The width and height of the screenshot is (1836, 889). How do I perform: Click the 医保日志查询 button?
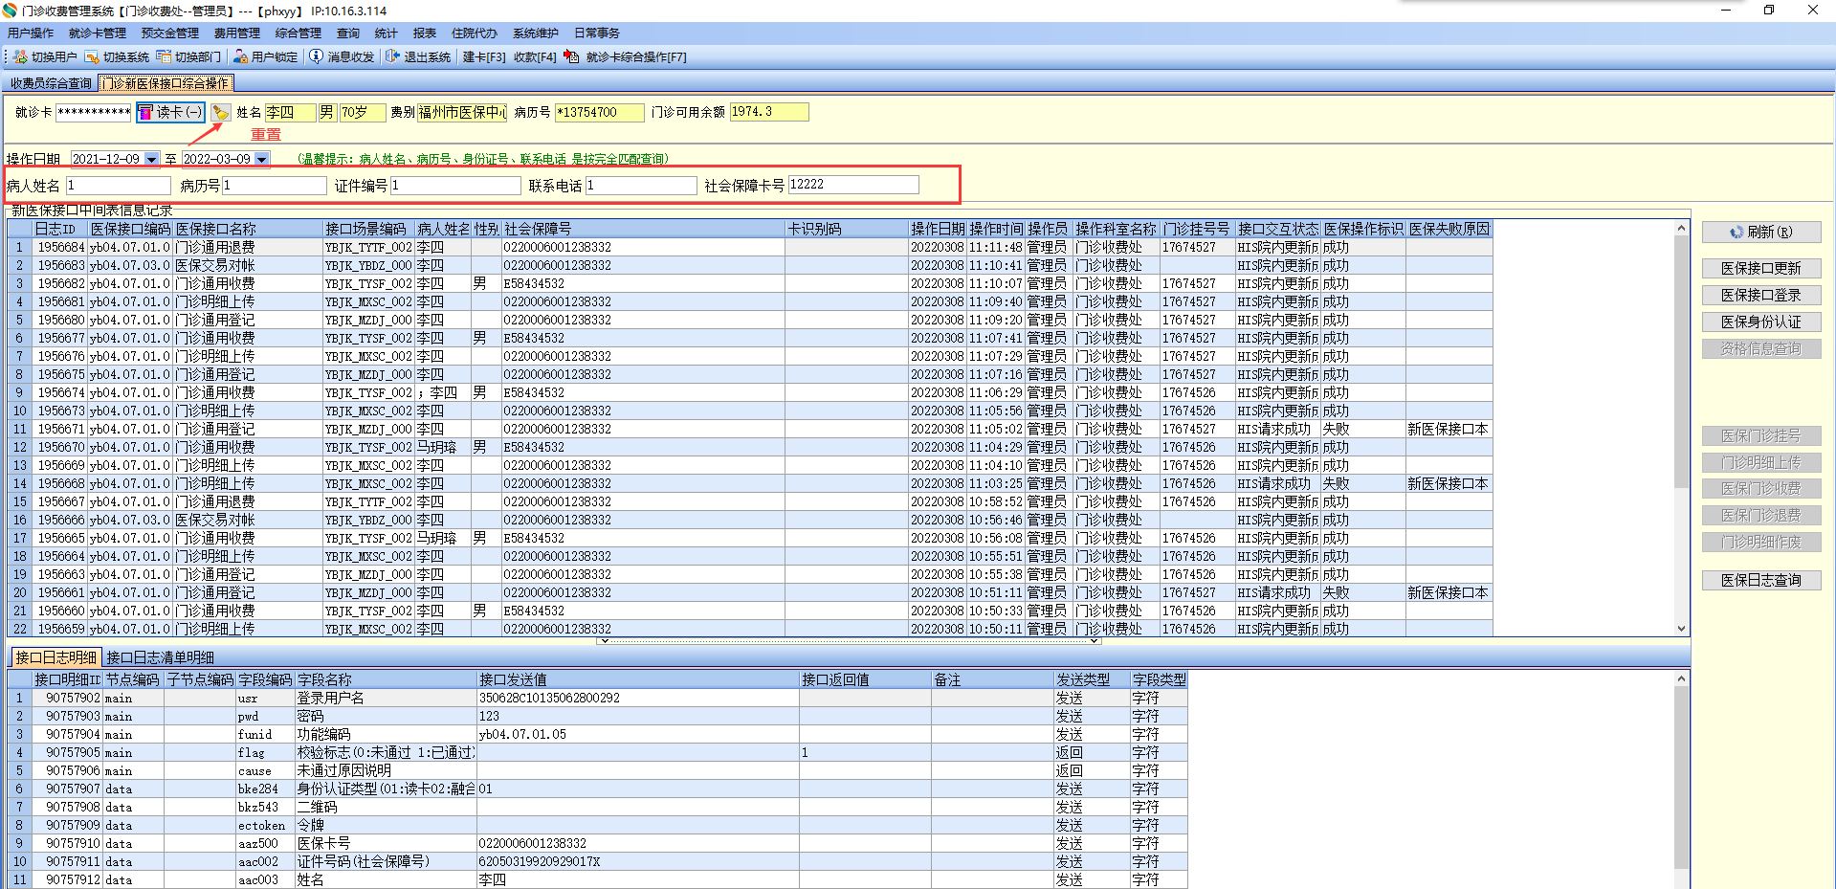[1760, 580]
